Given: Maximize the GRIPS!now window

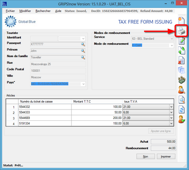Looking at the screenshot, I should [172, 3].
